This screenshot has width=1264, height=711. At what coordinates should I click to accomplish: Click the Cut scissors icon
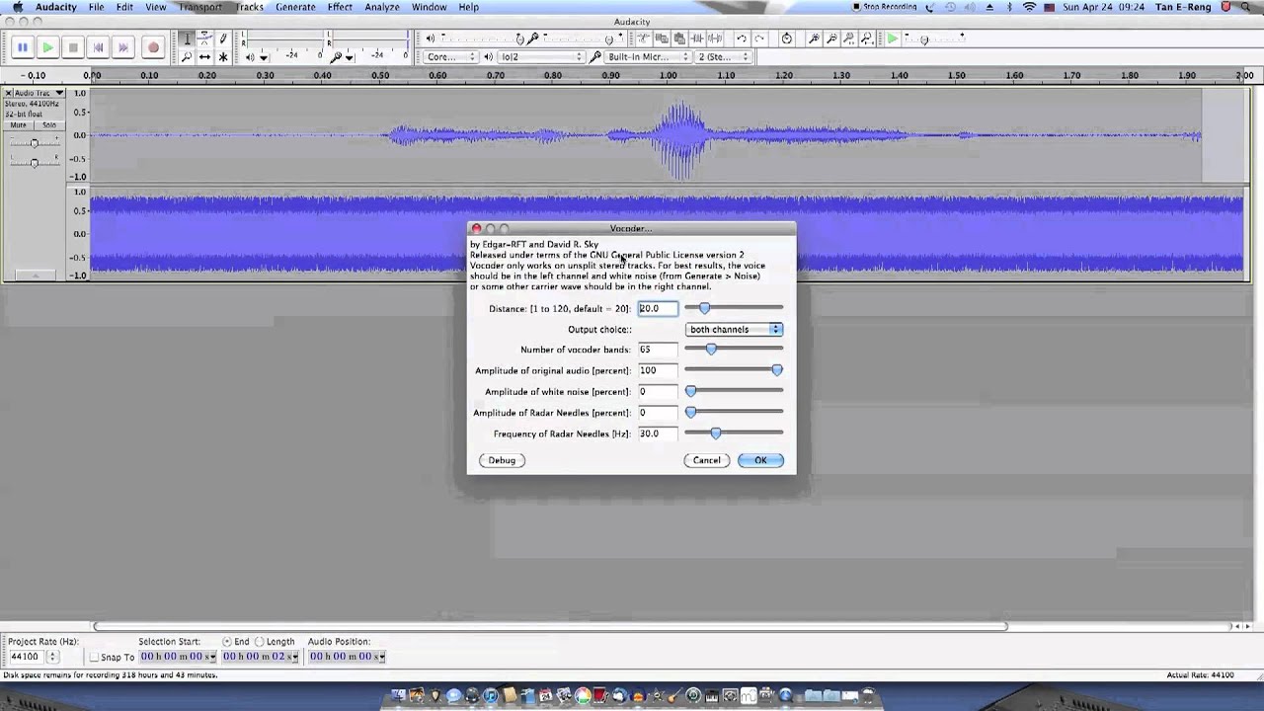643,39
